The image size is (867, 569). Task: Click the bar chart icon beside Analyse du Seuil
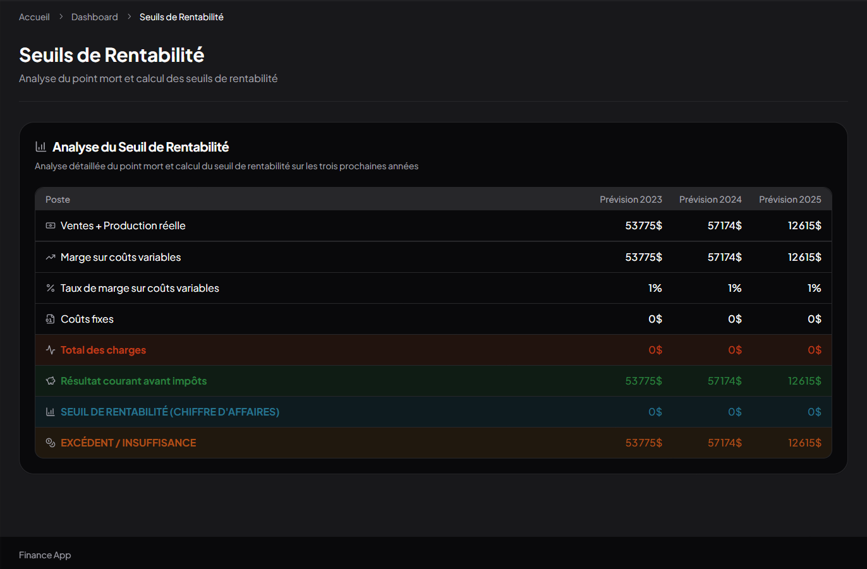click(41, 147)
